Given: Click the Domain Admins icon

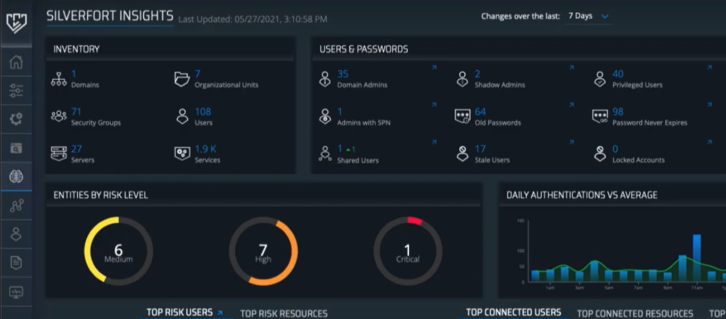Looking at the screenshot, I should (x=325, y=79).
